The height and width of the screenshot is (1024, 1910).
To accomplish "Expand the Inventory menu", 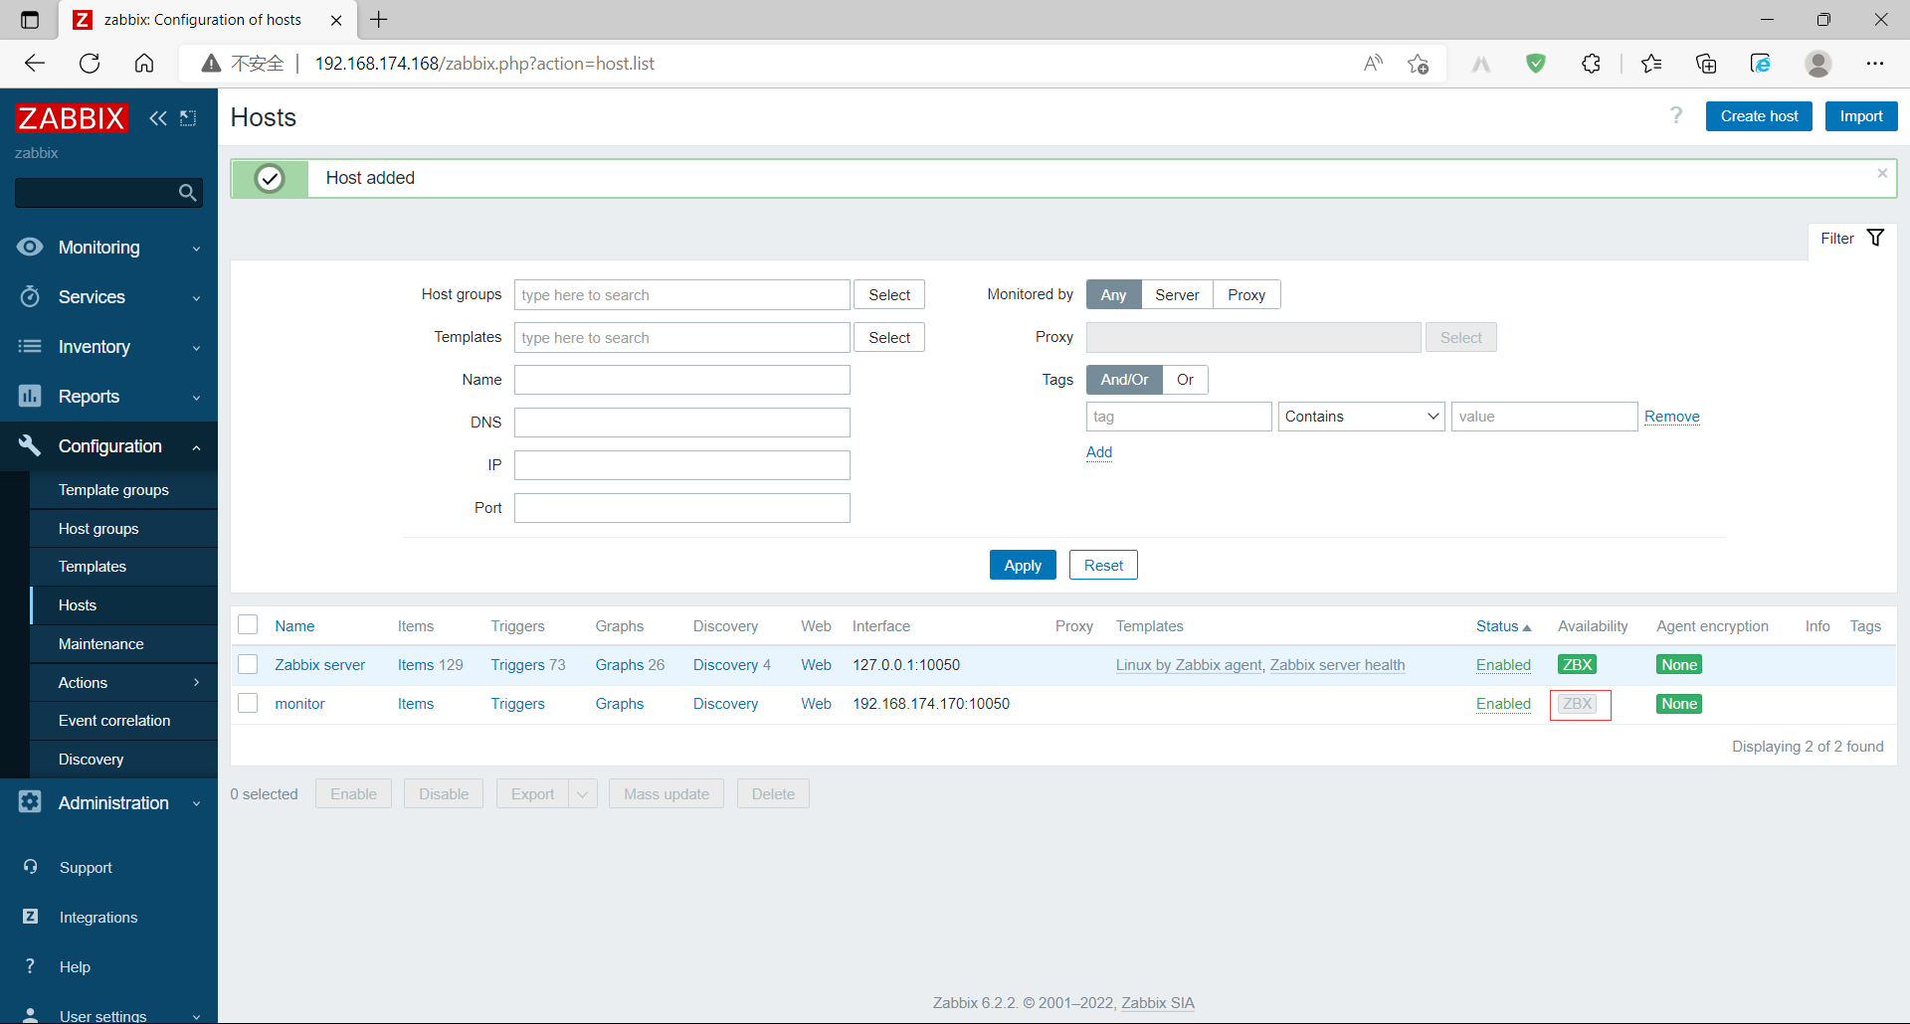I will click(108, 347).
